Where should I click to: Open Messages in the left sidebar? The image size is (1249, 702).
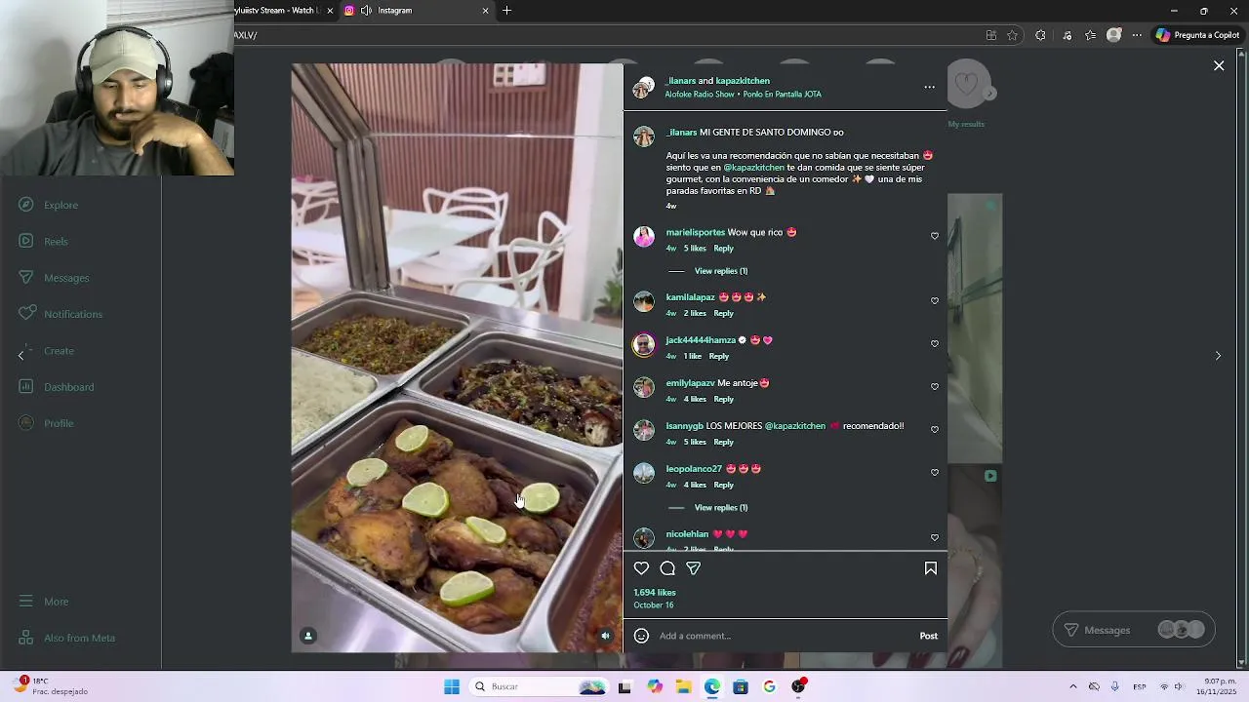point(54,278)
